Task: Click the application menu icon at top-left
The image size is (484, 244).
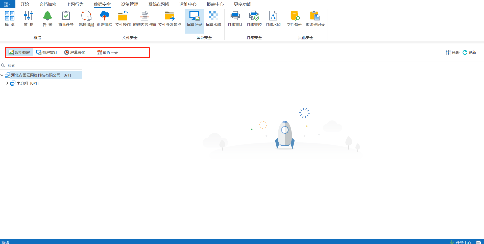Action: coord(7,4)
